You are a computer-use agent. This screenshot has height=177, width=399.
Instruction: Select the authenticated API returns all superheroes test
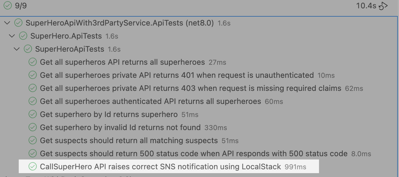[x=150, y=102]
